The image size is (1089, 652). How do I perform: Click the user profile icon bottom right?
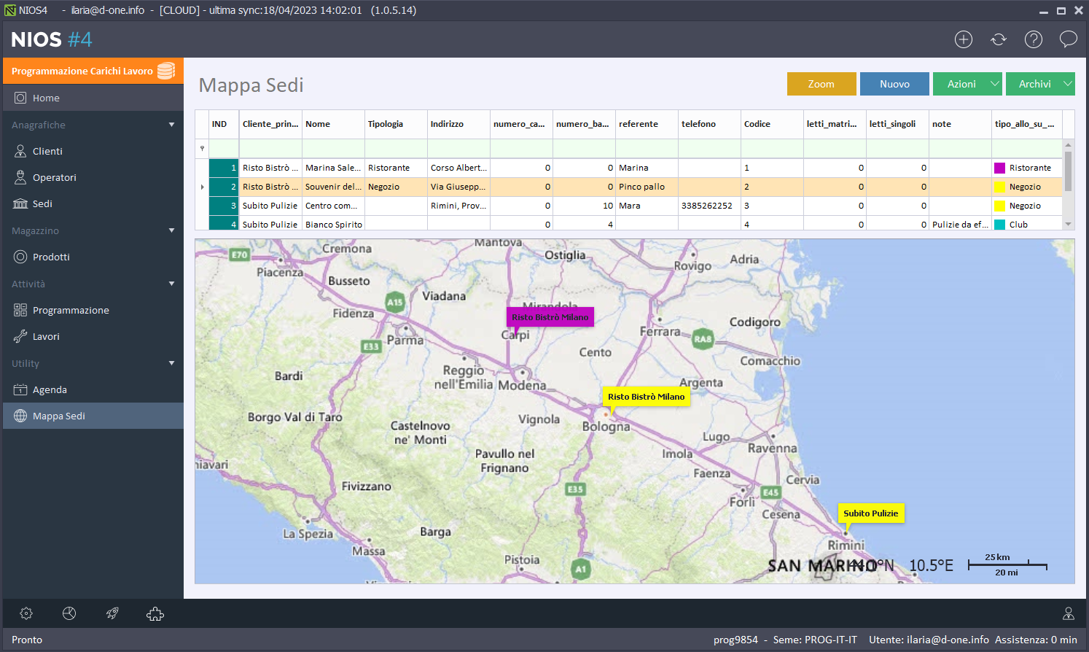pyautogui.click(x=1068, y=613)
